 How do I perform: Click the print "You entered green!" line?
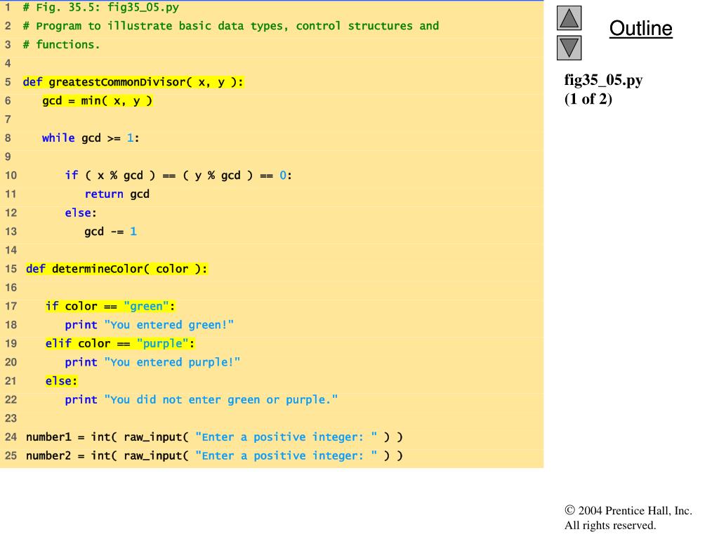coord(149,325)
